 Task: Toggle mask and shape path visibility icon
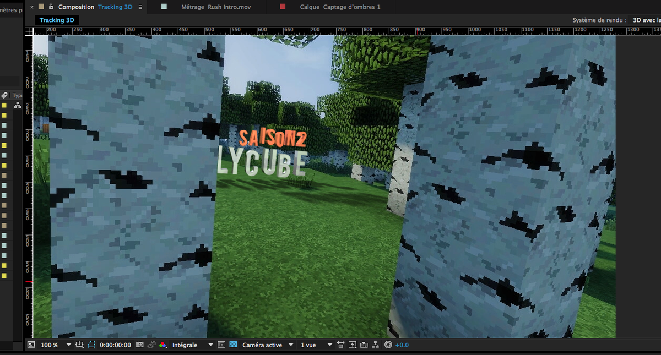coord(91,345)
